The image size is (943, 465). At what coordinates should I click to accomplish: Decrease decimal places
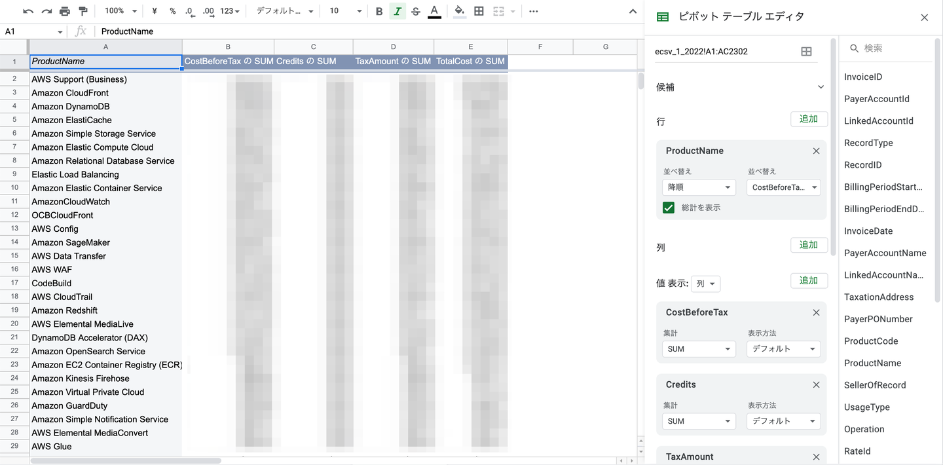[x=190, y=11]
